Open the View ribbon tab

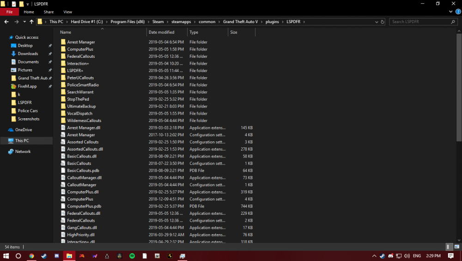point(67,12)
